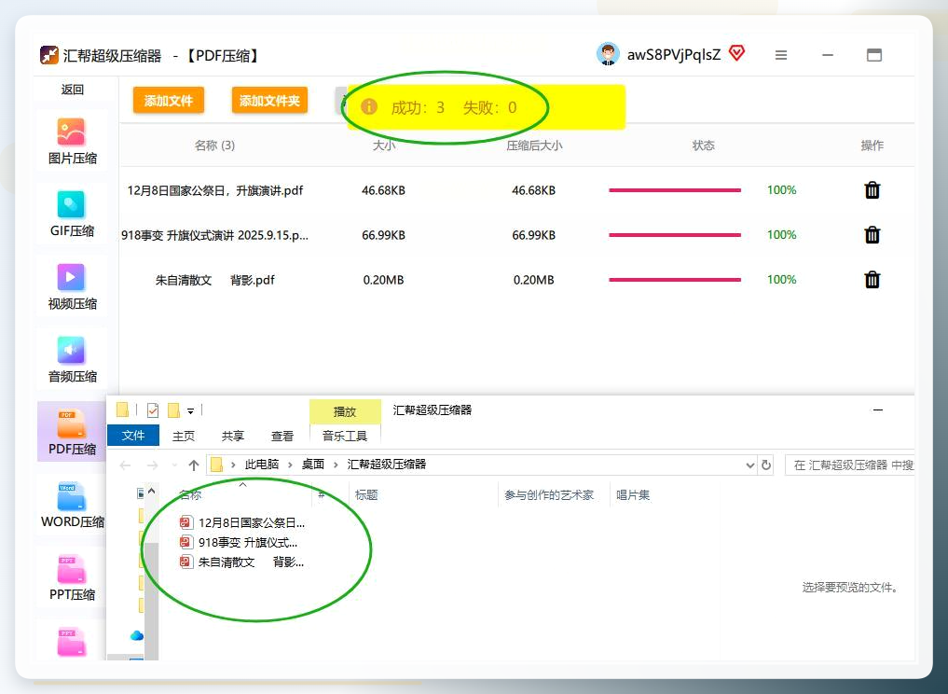
Task: Click the 压缩后大小 column header
Action: (x=534, y=146)
